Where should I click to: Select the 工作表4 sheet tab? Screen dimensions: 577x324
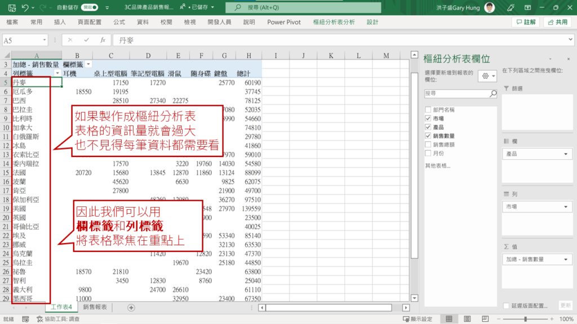pos(61,307)
